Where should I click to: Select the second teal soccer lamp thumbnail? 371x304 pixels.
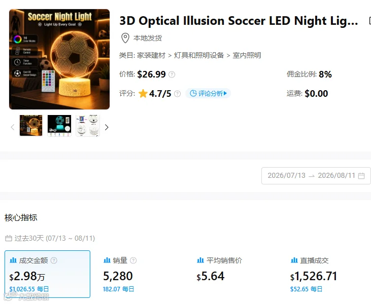click(x=59, y=126)
